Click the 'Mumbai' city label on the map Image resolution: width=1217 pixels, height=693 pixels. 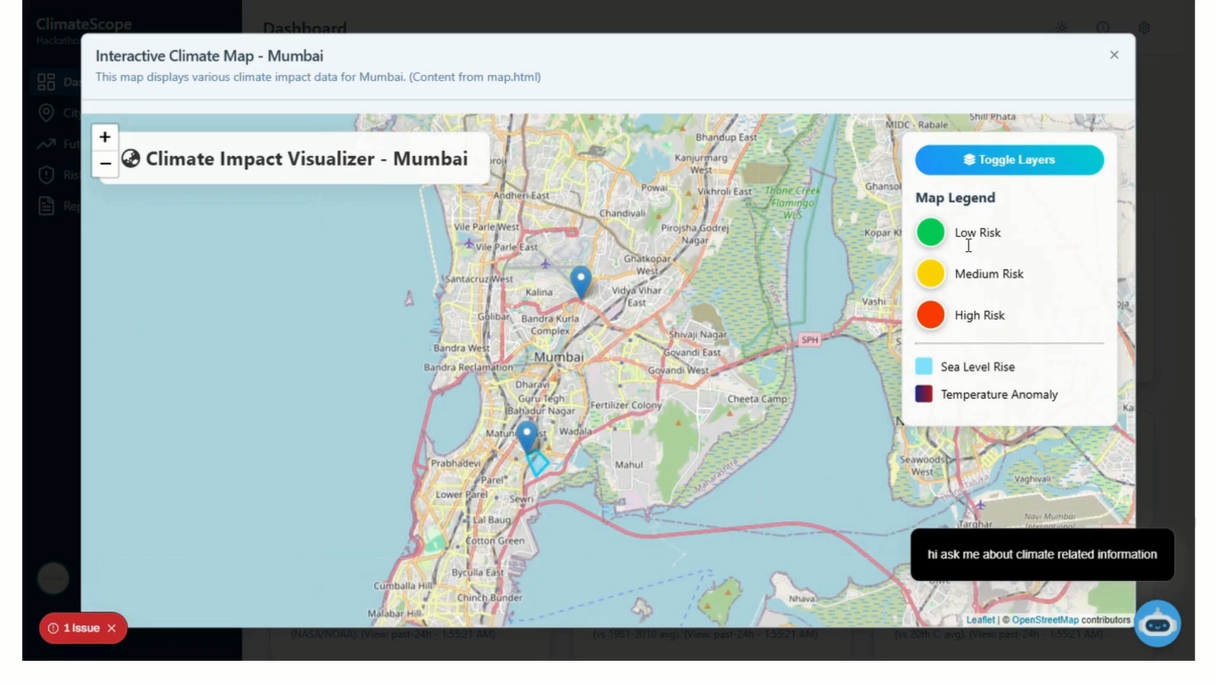click(x=559, y=357)
